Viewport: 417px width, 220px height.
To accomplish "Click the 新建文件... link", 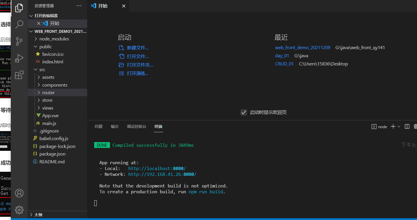I will [x=137, y=48].
